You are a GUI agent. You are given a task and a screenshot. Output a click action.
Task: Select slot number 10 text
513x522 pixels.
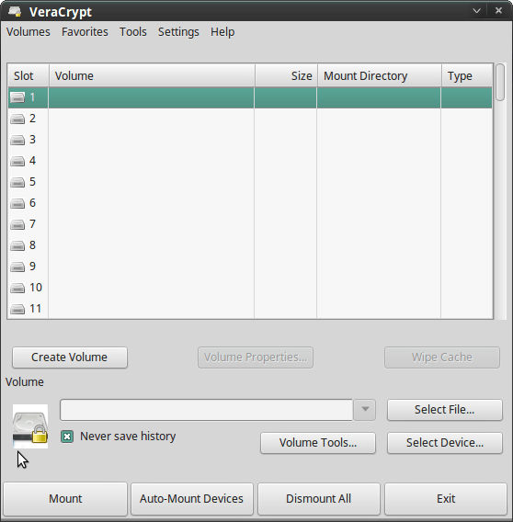tap(36, 288)
